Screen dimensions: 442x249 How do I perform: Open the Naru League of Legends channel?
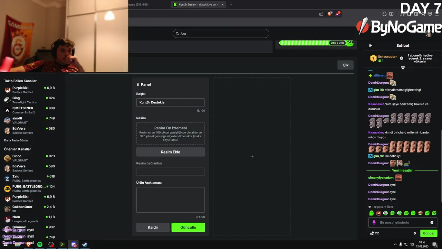pyautogui.click(x=29, y=219)
